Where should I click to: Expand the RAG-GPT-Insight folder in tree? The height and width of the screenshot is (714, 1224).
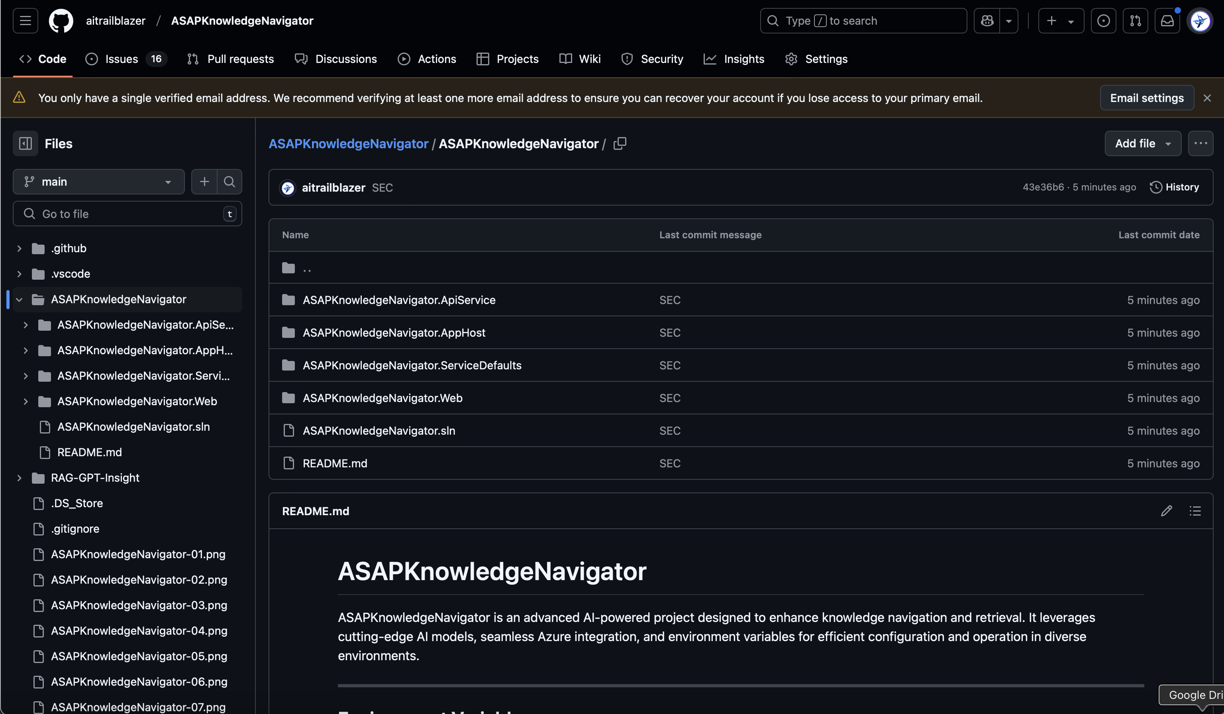click(x=20, y=478)
